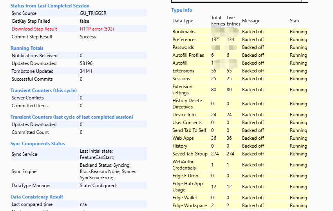
Task: Click the 'GetKey Step Failed' label
Action: click(x=31, y=21)
